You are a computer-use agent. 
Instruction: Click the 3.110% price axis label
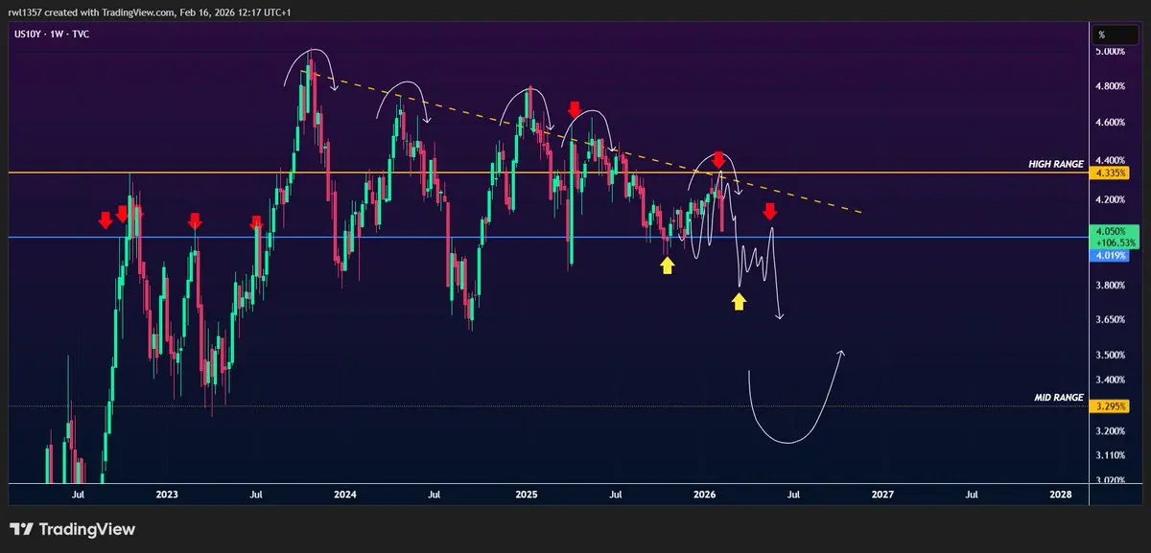[1110, 455]
